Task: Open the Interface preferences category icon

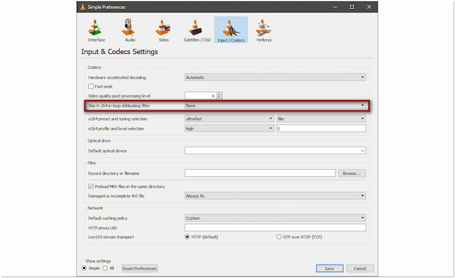Action: [96, 30]
